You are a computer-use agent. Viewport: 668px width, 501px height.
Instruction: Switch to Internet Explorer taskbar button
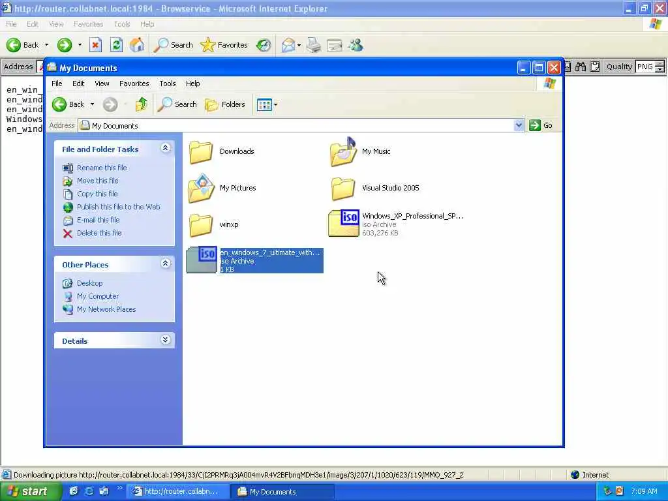179,492
